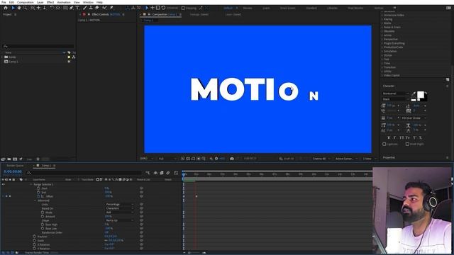Expand the Perspective effects category
This screenshot has height=255, width=454.
click(x=382, y=40)
